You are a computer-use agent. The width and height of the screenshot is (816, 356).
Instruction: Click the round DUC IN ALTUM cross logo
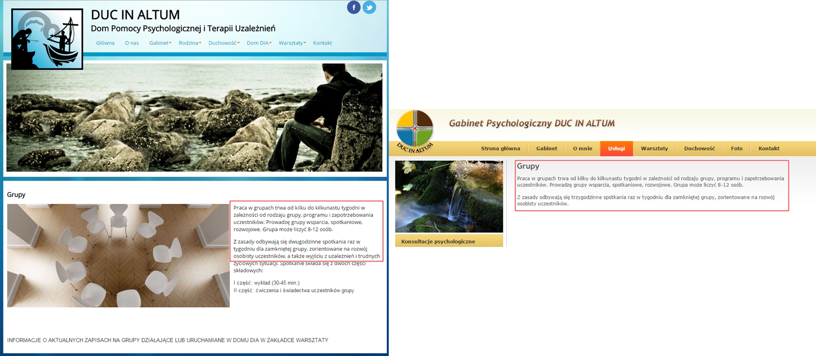(x=415, y=129)
